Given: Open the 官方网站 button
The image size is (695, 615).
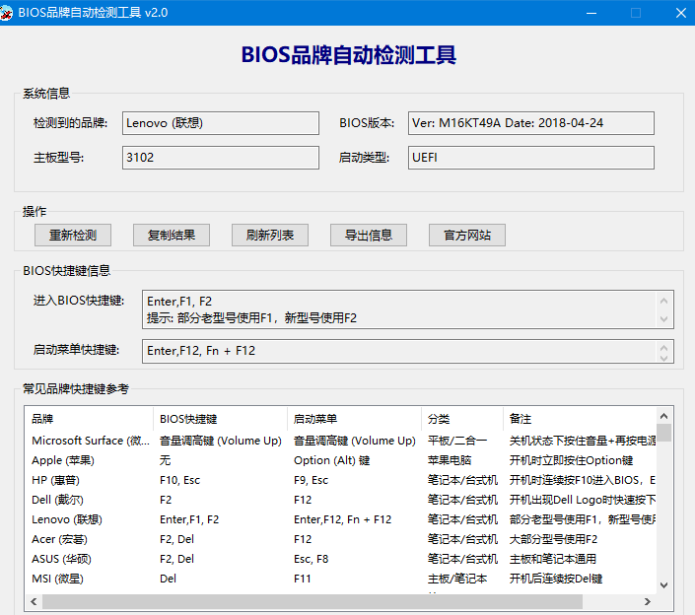Looking at the screenshot, I should click(x=467, y=235).
